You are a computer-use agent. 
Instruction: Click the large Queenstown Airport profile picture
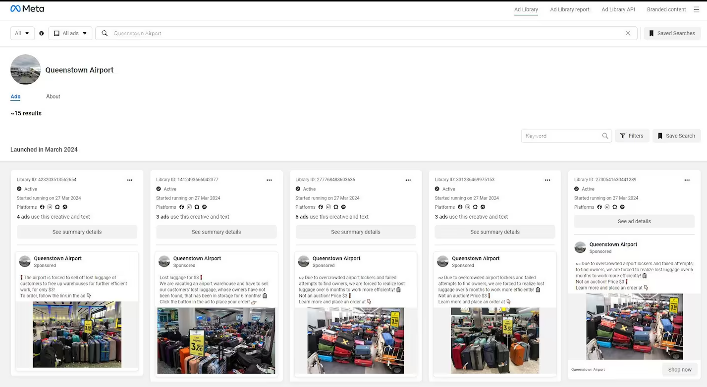[25, 70]
